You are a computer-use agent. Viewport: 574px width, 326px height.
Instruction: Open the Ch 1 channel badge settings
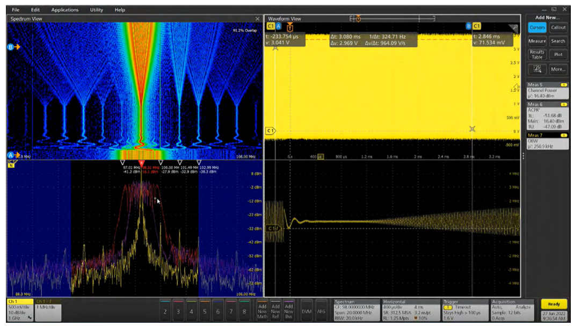coord(20,310)
